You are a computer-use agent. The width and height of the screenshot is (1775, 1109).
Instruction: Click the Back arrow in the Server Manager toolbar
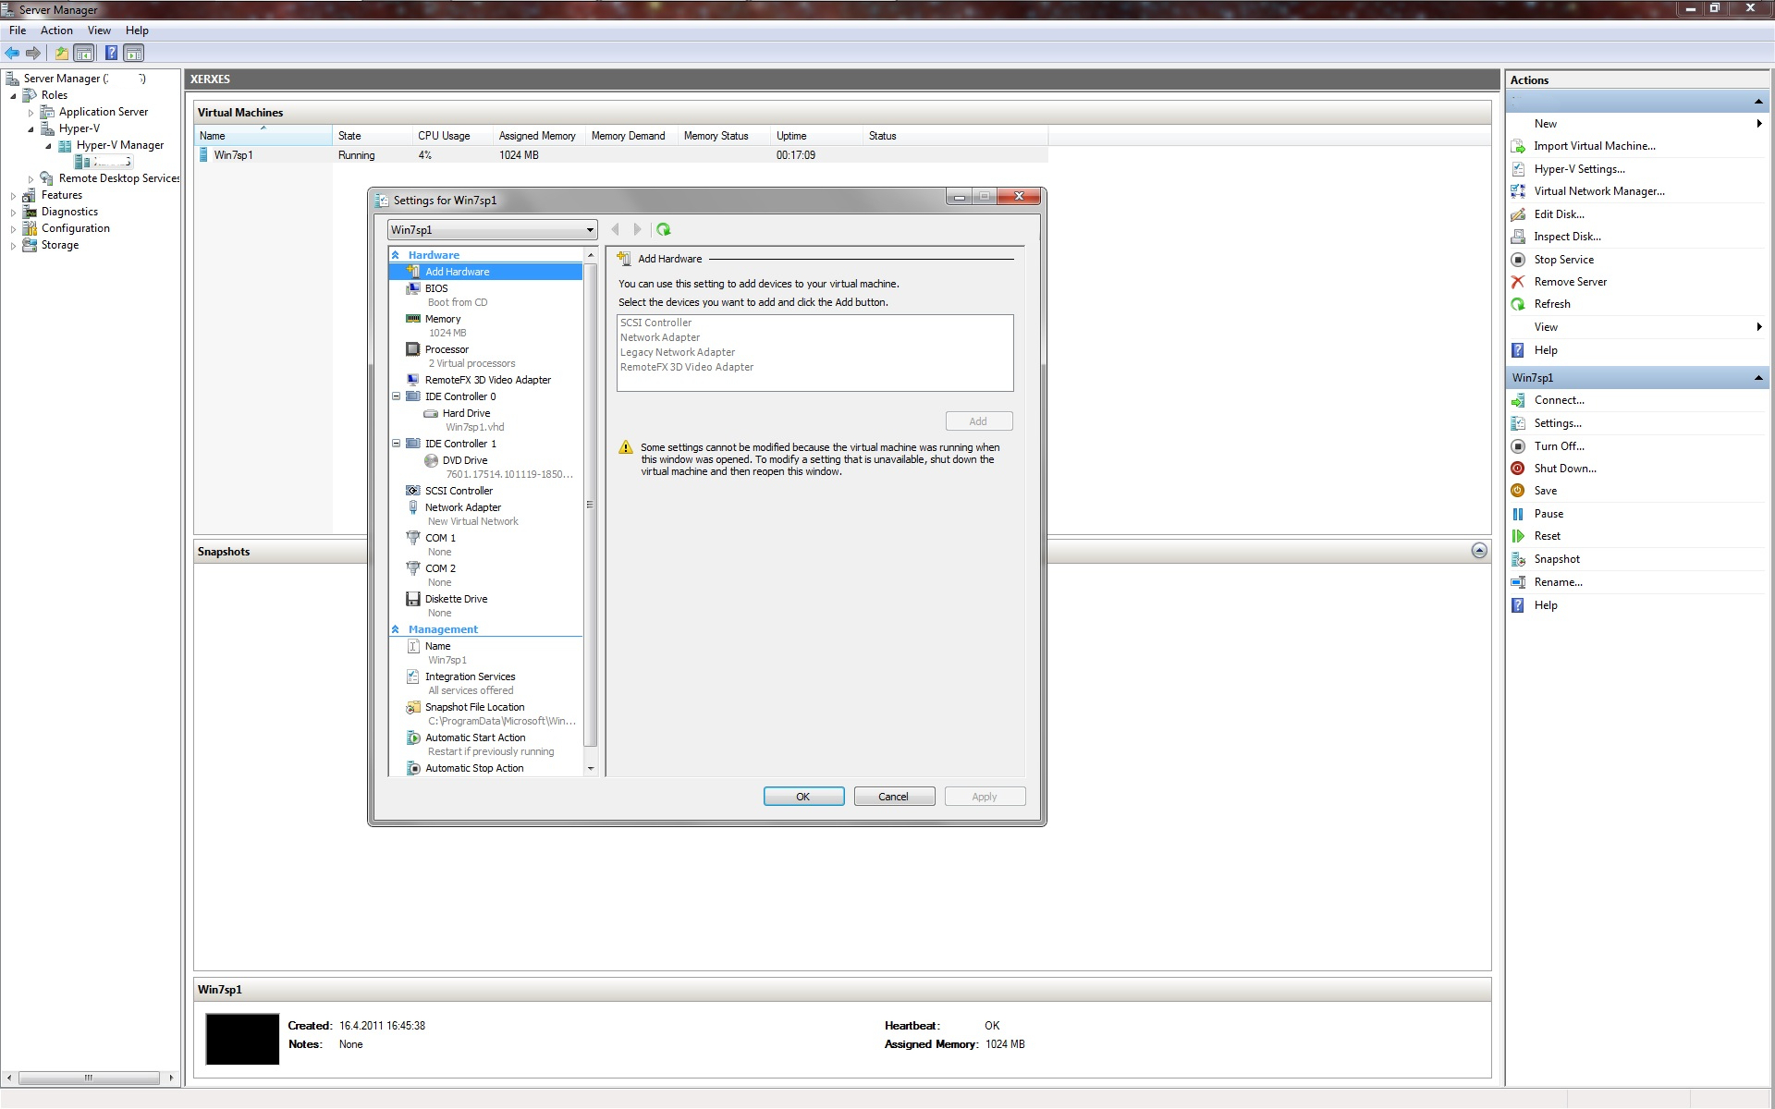pos(12,53)
